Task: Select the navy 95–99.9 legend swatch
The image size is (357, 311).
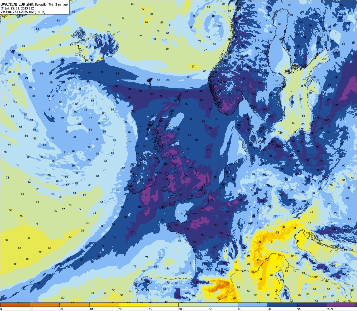Action: pyautogui.click(x=312, y=305)
